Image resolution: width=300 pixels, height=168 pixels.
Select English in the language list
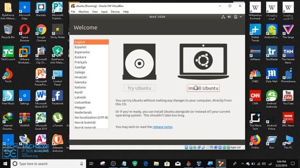(91, 42)
